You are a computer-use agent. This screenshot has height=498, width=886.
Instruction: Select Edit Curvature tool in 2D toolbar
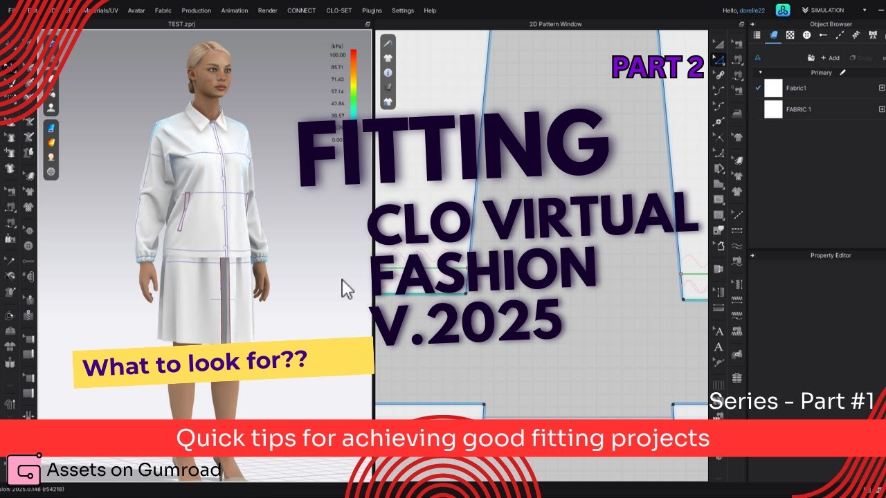coord(718,91)
